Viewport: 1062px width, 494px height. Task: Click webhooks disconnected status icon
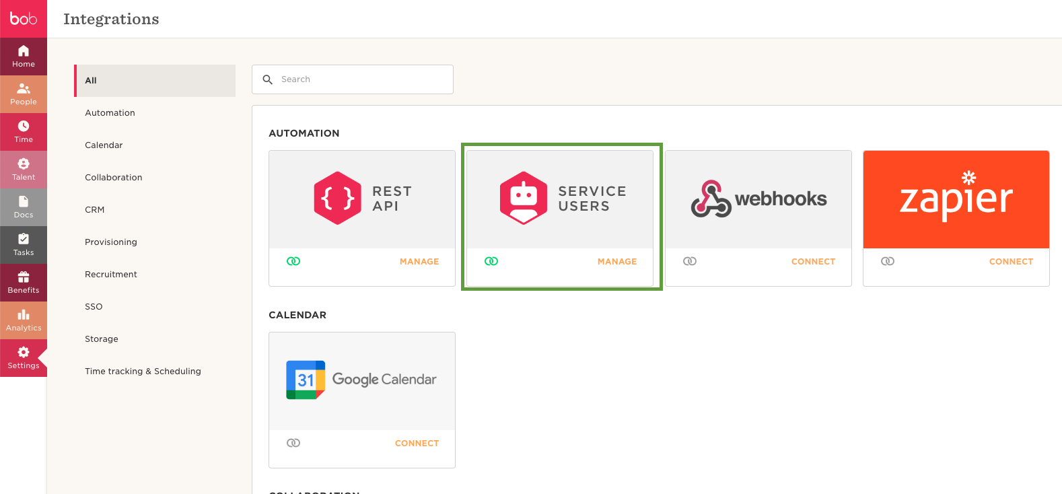pos(690,261)
